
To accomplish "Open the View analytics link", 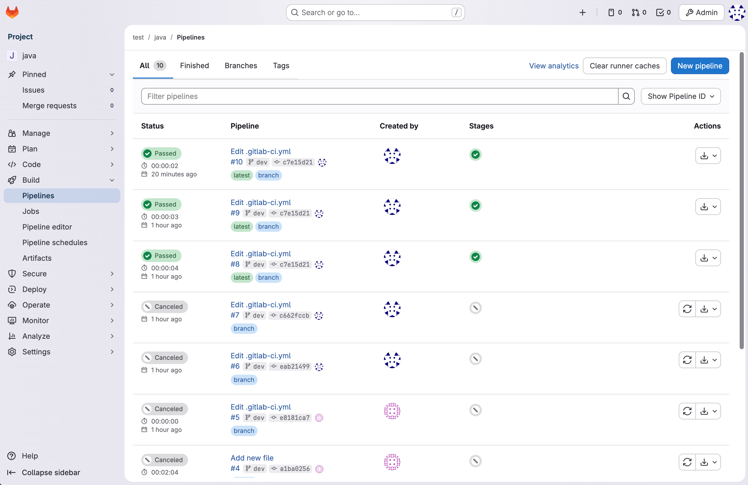I will (553, 66).
